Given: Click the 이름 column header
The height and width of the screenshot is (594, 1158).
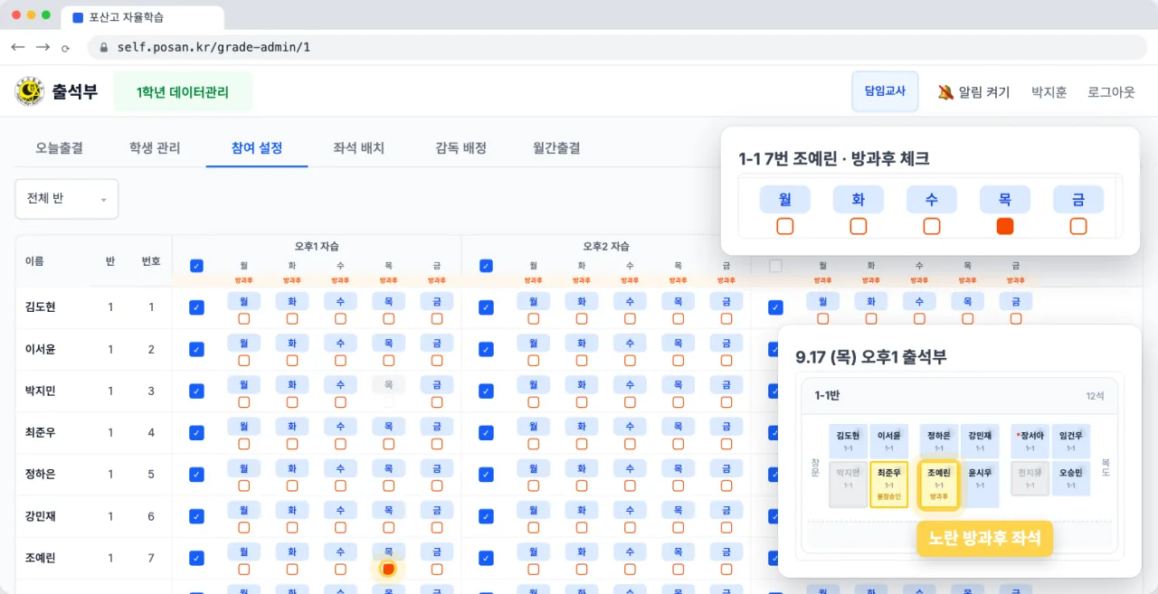Looking at the screenshot, I should tap(34, 261).
